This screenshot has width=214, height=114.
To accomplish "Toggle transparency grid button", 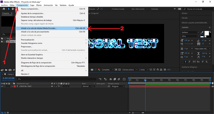I will pyautogui.click(x=119, y=70).
